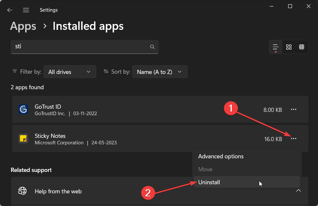
Task: Click the search magnifier icon
Action: pyautogui.click(x=152, y=47)
